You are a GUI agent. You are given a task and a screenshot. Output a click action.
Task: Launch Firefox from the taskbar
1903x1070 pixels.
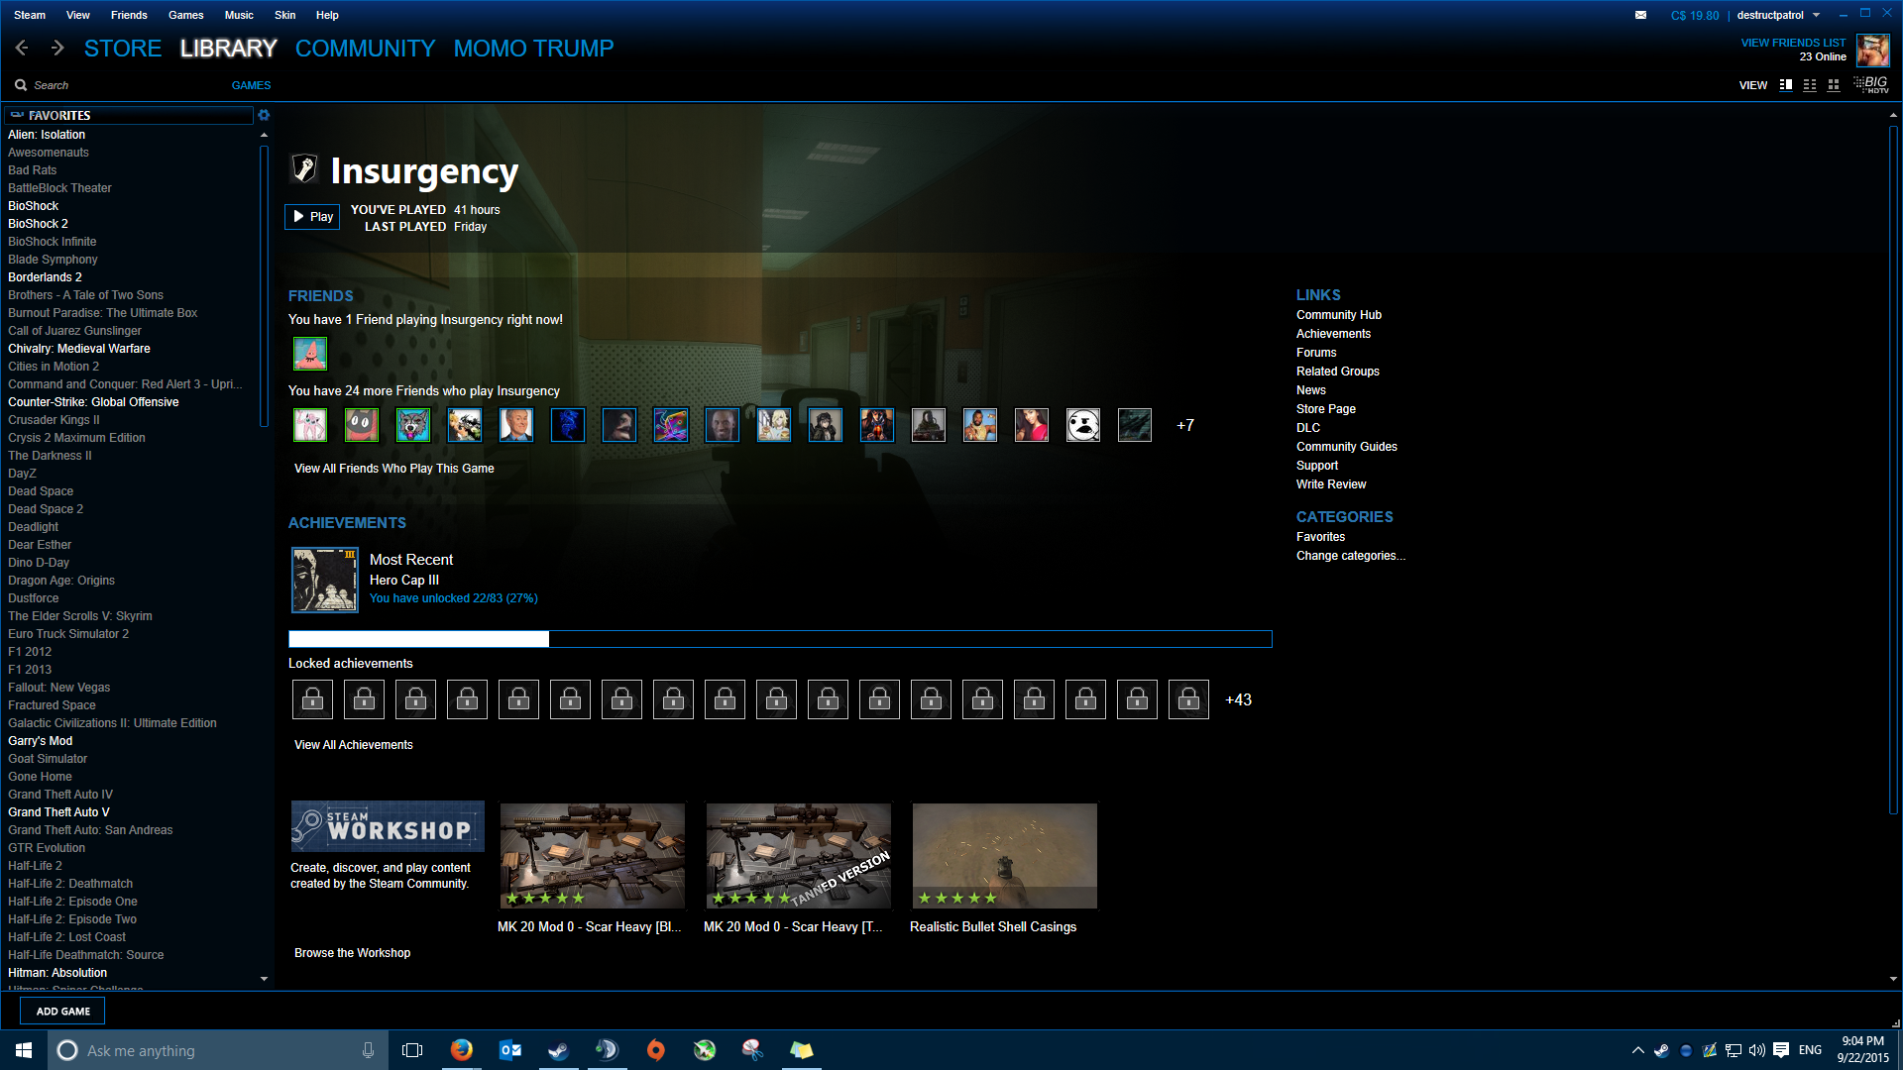462,1050
